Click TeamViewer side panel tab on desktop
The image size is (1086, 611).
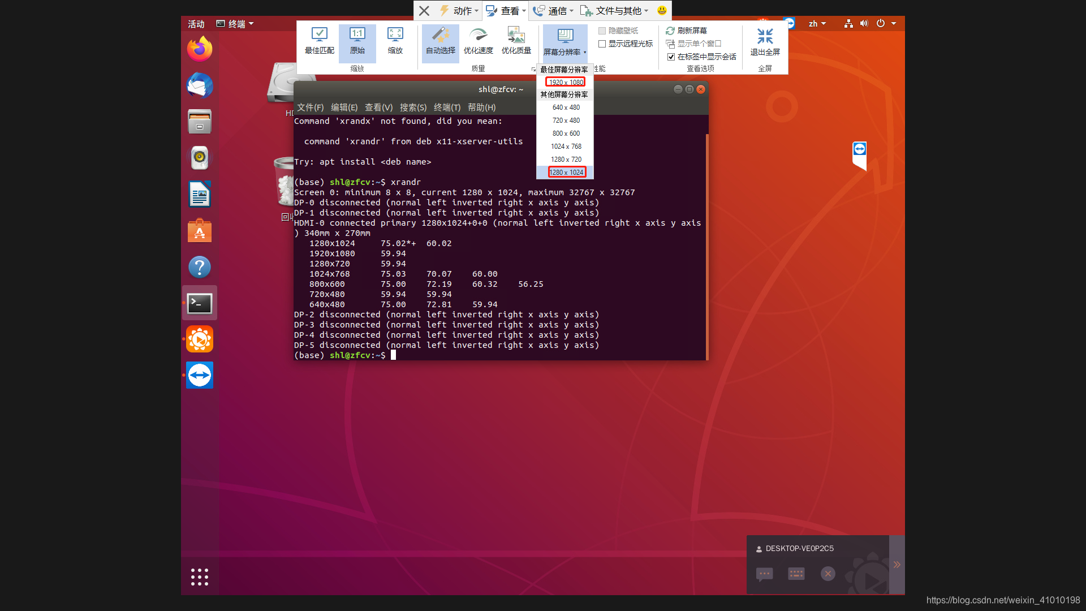click(x=860, y=156)
